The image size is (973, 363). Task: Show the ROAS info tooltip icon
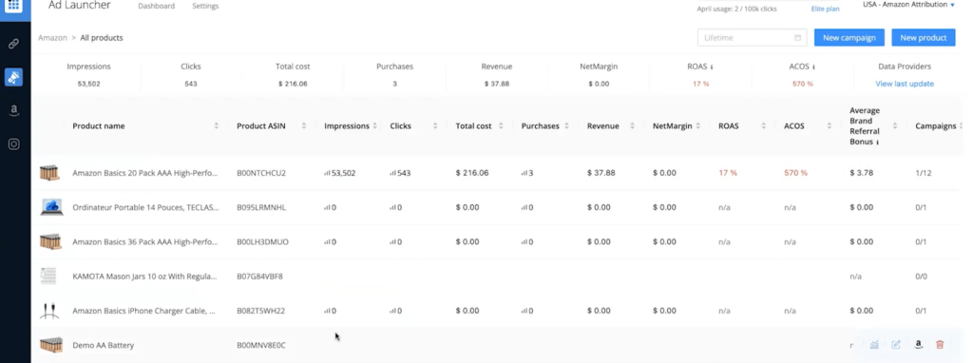[711, 67]
